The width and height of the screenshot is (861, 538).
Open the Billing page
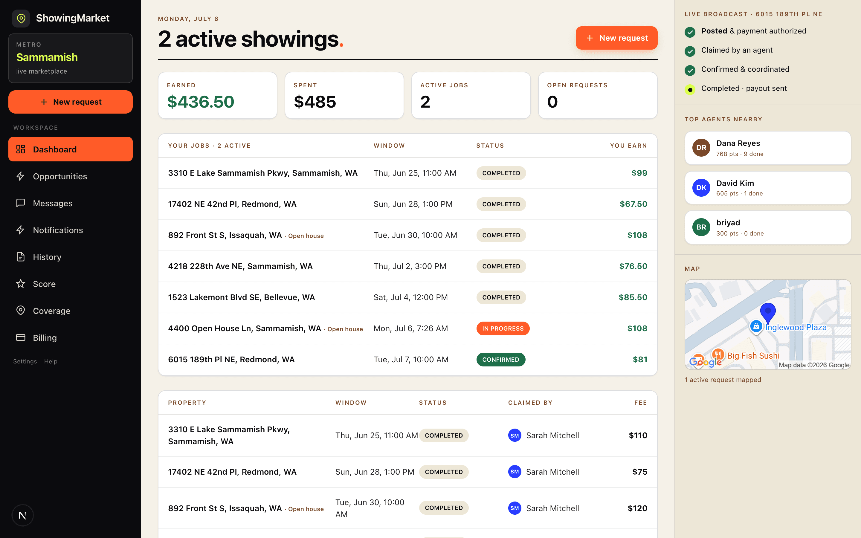click(x=71, y=338)
